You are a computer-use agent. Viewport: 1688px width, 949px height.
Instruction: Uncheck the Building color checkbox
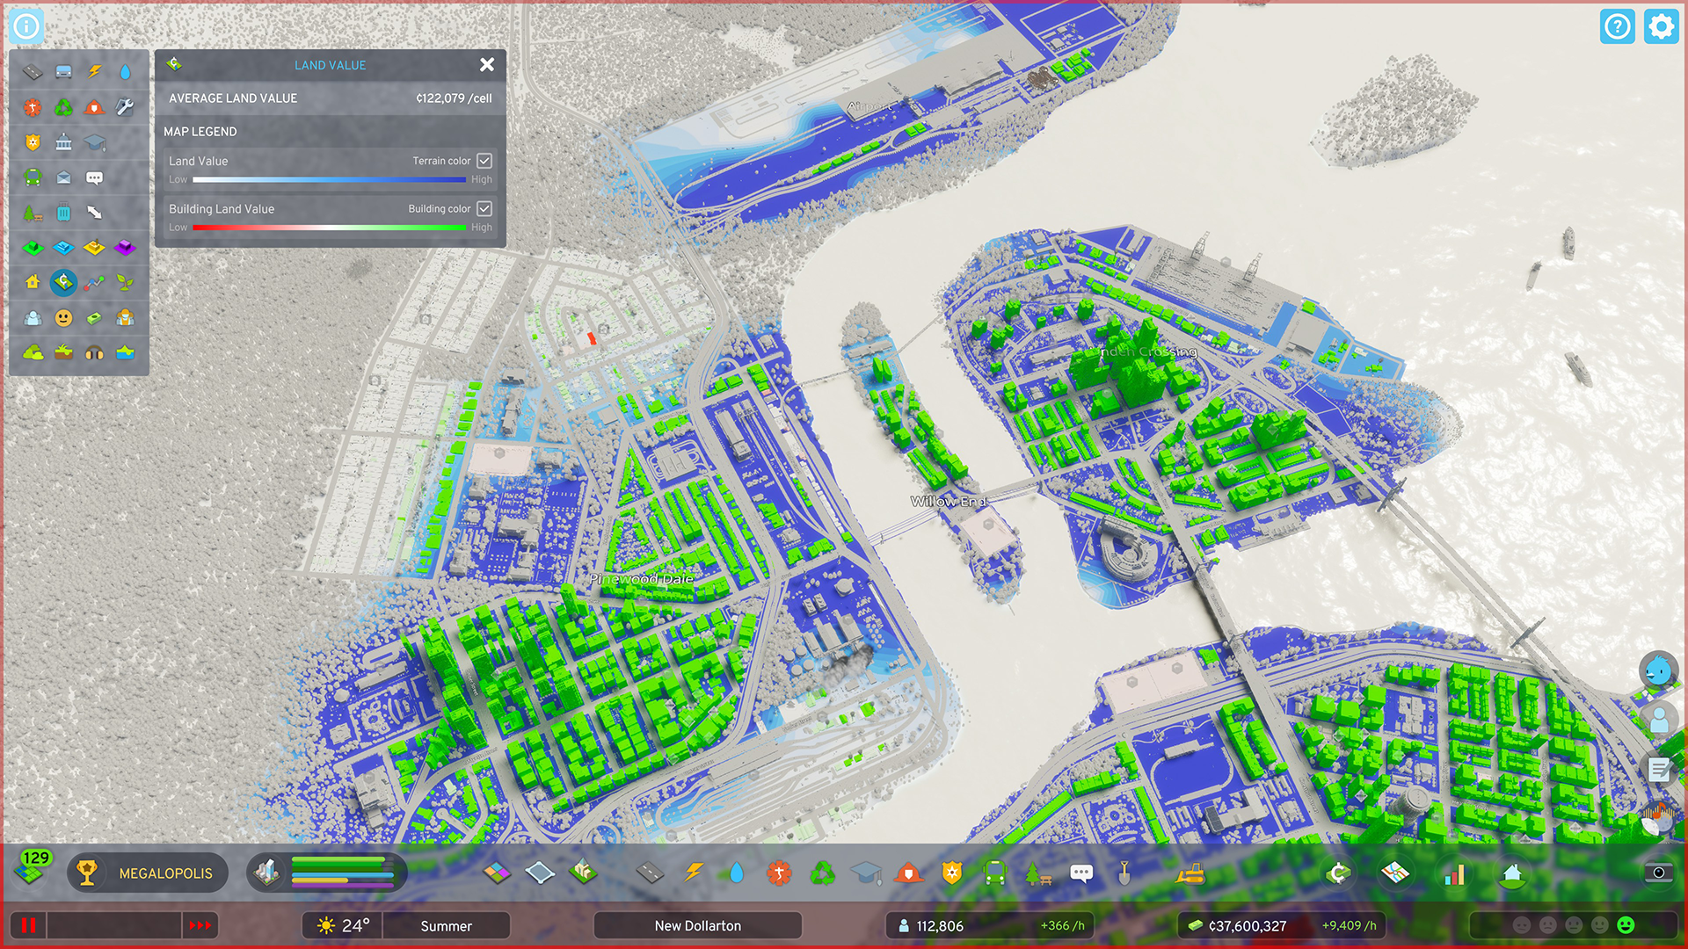pyautogui.click(x=484, y=209)
